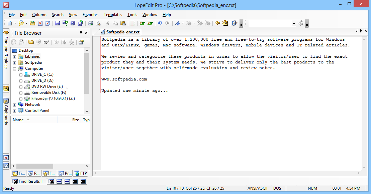Screen dimensions: 371x194
Task: Click the binoculars-folder icon on left sidebar
Action: click(6, 88)
